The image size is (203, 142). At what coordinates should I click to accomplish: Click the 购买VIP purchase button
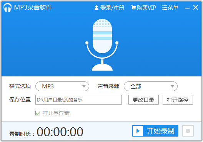(x=143, y=8)
